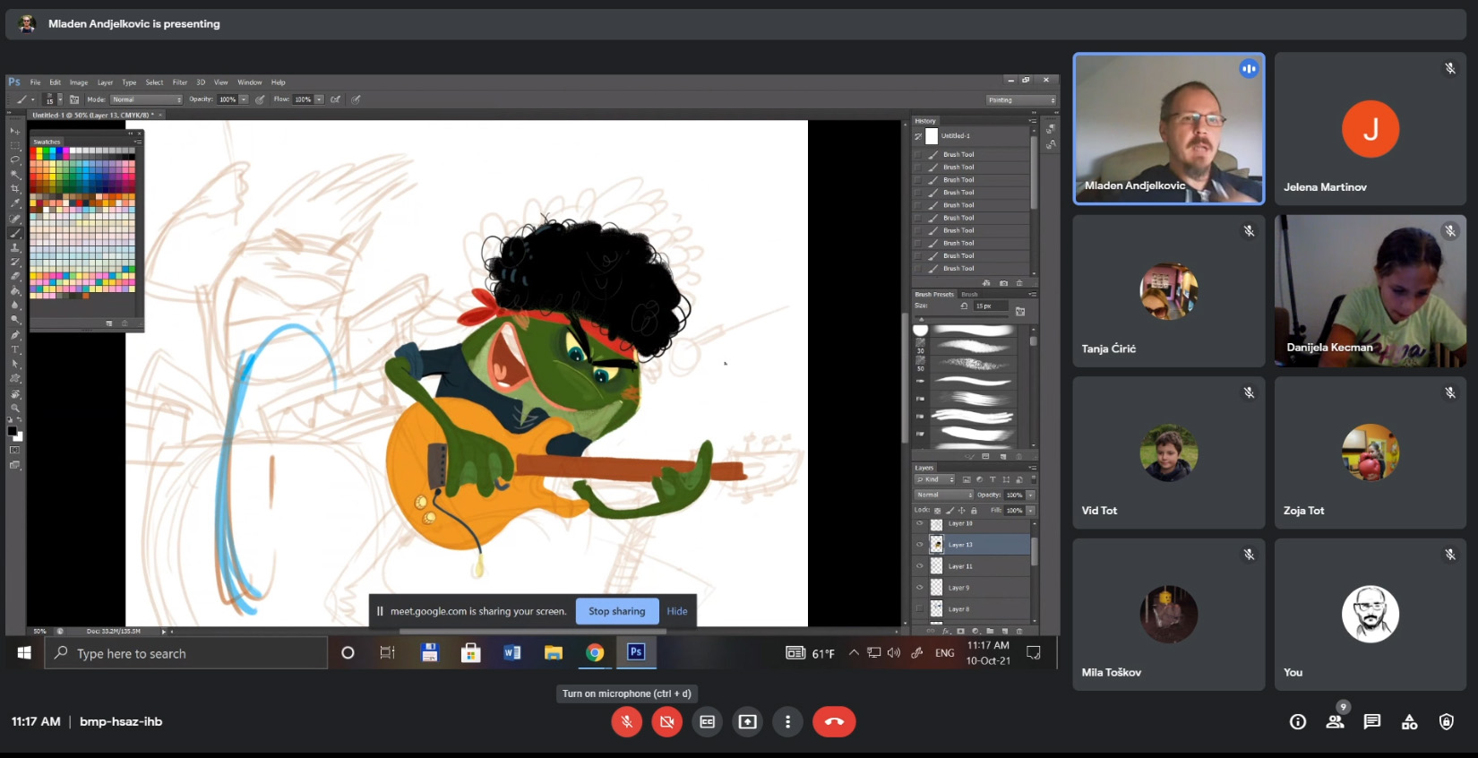Leave the call with red hang-up button
Viewport: 1478px width, 758px height.
[x=834, y=721]
